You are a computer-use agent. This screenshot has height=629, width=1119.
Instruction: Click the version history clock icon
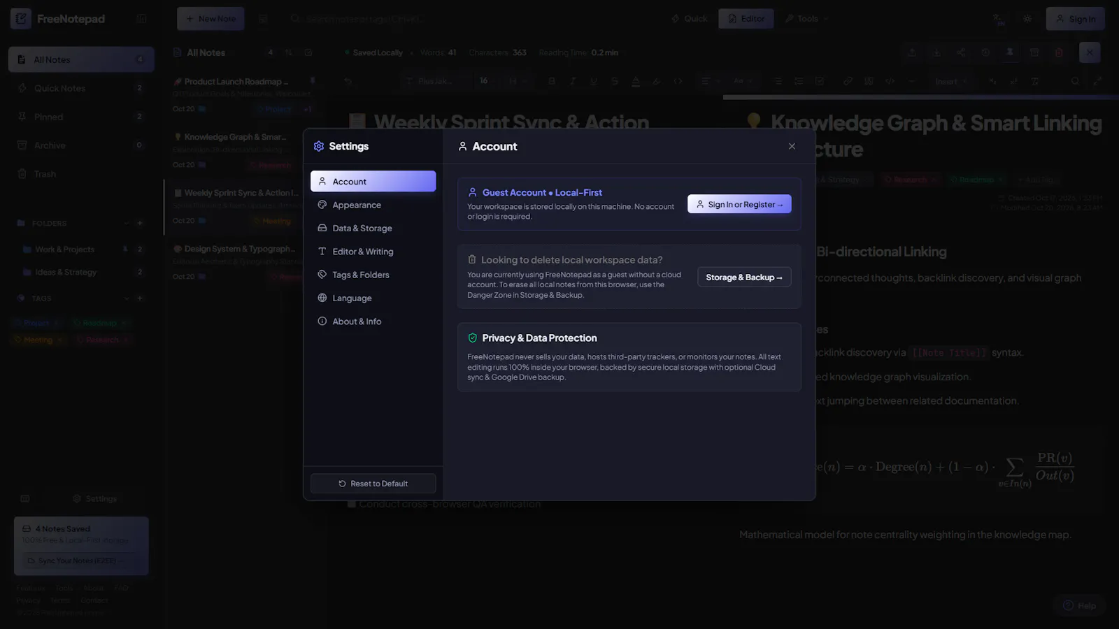pos(985,52)
